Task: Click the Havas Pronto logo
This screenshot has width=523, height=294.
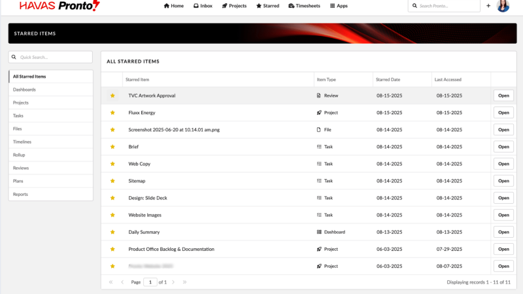Action: pos(59,6)
